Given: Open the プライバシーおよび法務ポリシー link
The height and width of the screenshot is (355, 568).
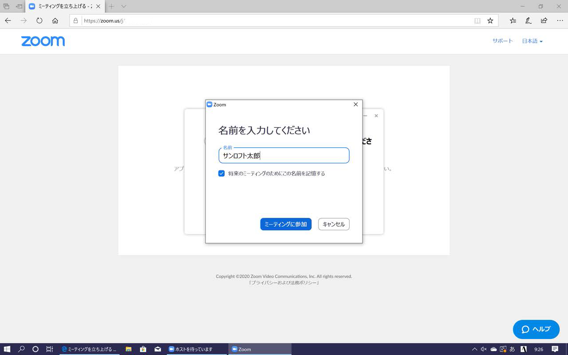Looking at the screenshot, I should click(284, 283).
